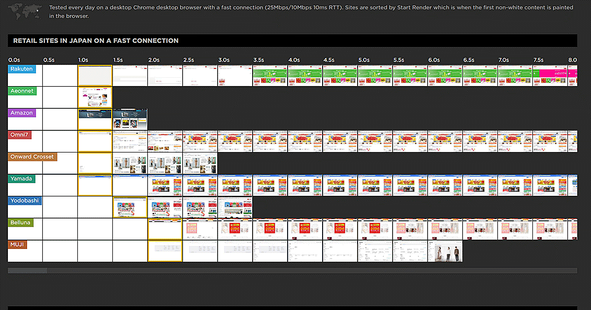This screenshot has height=310, width=591.
Task: Click the filmstrip horizontal scrollbar thumb
Action: (28, 271)
